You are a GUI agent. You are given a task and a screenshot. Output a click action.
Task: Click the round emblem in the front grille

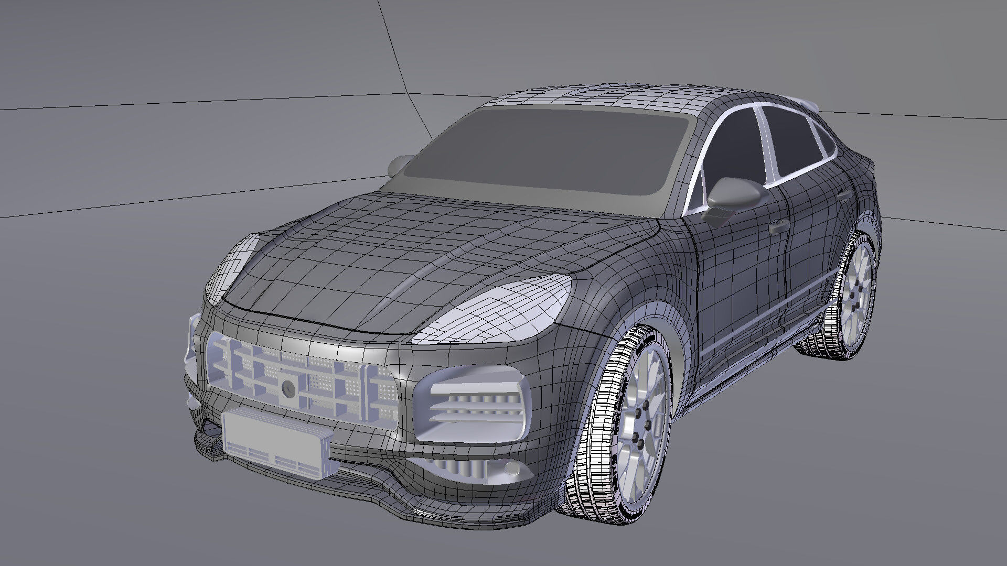pos(287,388)
